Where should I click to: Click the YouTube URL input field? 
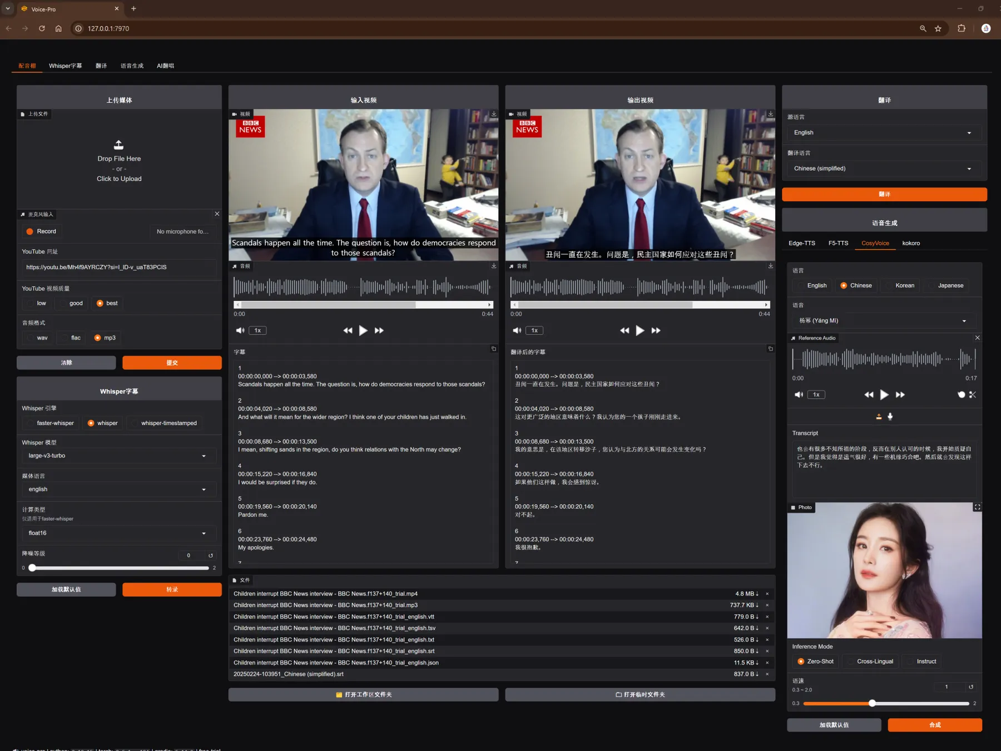tap(118, 267)
